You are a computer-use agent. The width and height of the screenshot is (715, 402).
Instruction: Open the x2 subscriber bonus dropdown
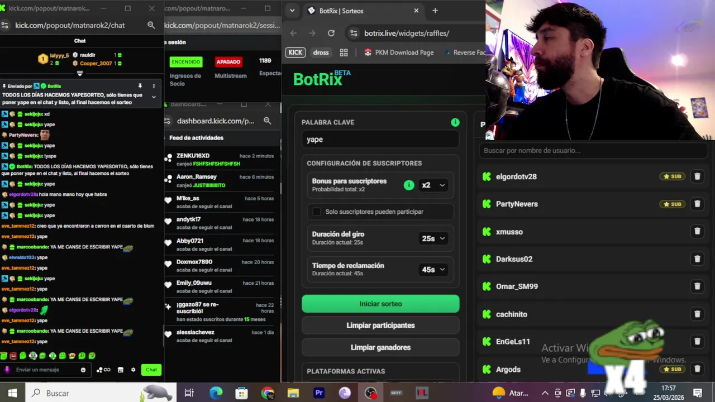point(433,185)
